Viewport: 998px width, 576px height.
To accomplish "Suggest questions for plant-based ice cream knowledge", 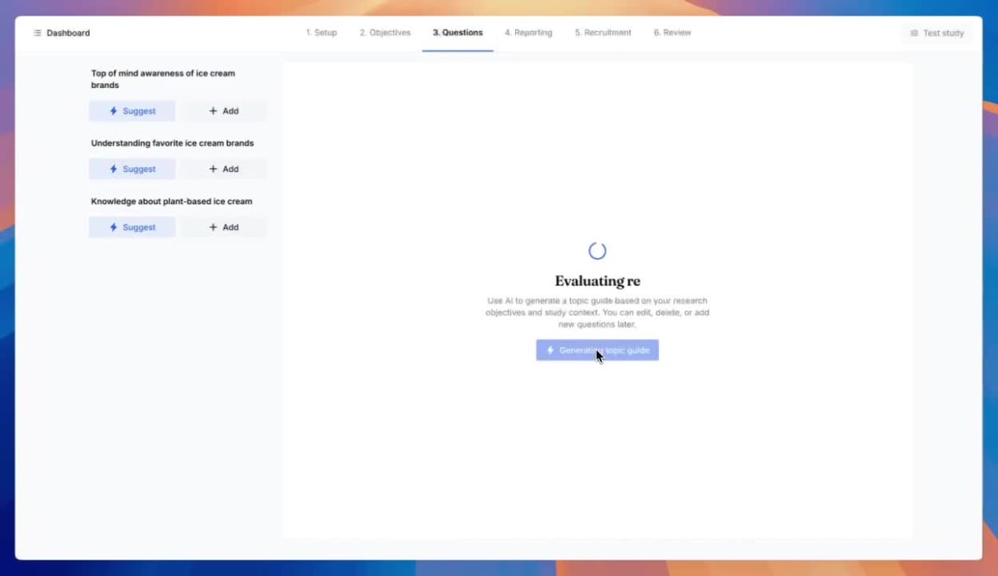I will point(132,227).
